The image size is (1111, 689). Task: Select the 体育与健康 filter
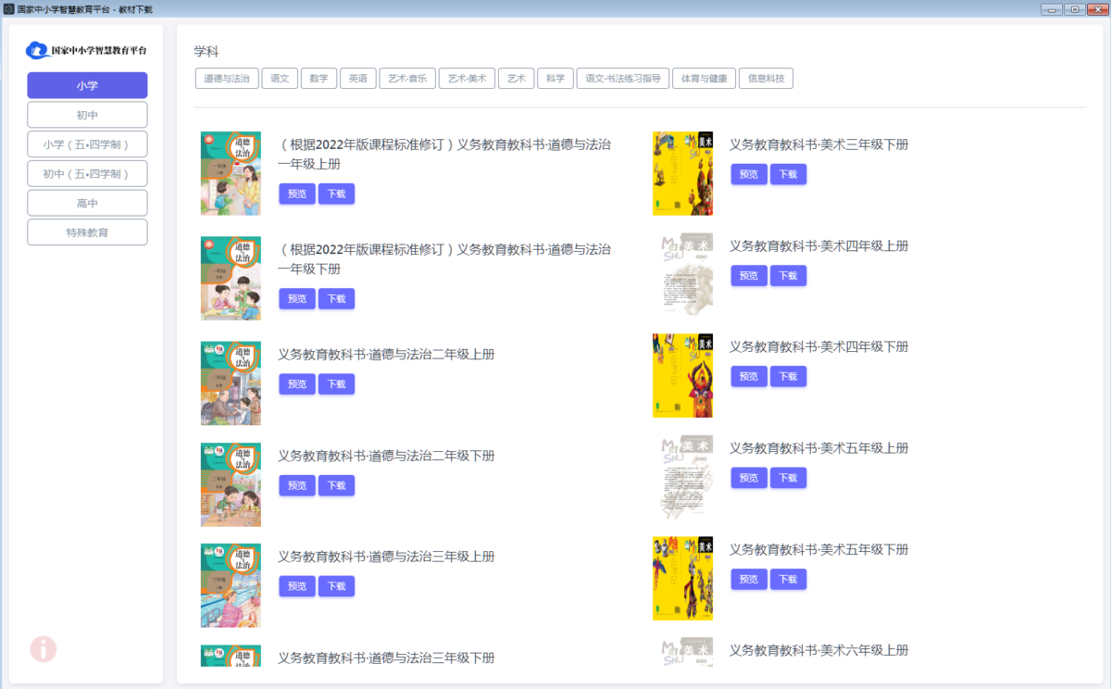point(705,78)
